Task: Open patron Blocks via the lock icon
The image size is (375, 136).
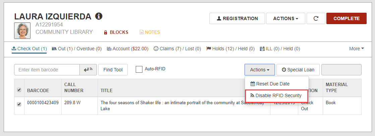Action: [x=106, y=32]
